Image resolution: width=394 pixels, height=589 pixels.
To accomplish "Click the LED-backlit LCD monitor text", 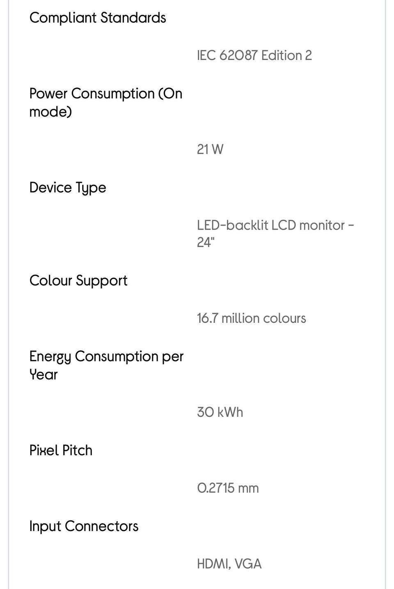I will [271, 225].
